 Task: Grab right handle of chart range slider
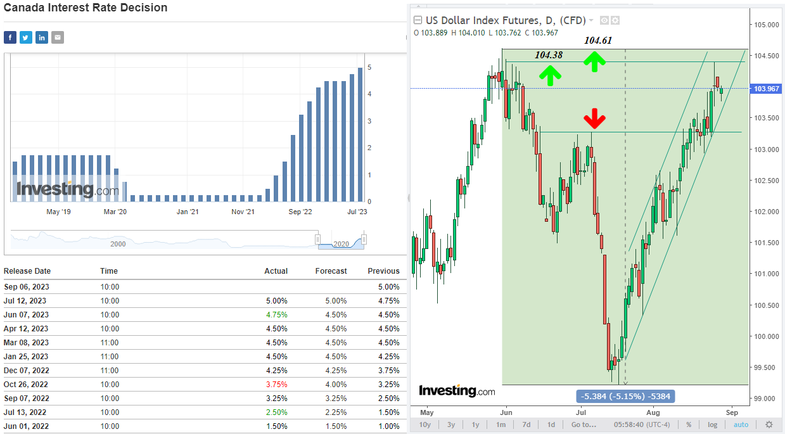[364, 239]
